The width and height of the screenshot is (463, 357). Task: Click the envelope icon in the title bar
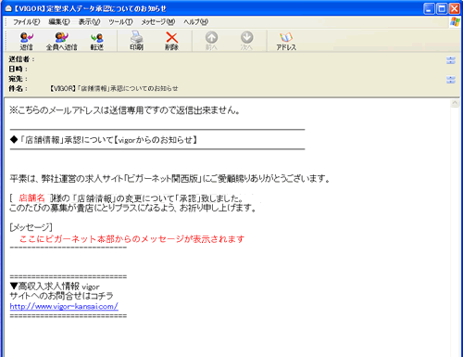point(8,8)
